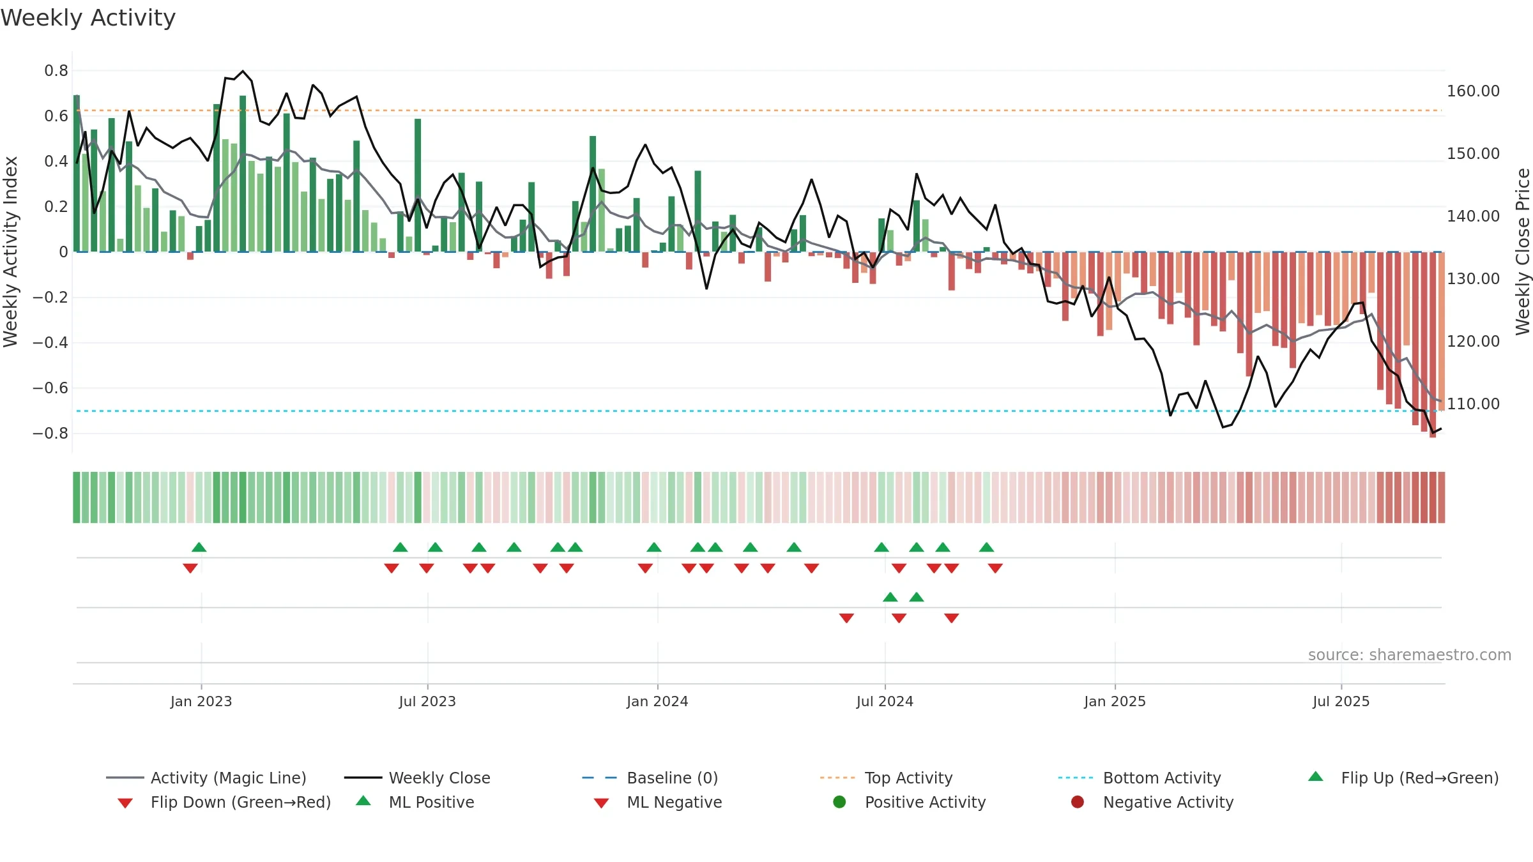1533x862 pixels.
Task: Toggle the Baseline (0) legend entry
Action: [x=650, y=778]
